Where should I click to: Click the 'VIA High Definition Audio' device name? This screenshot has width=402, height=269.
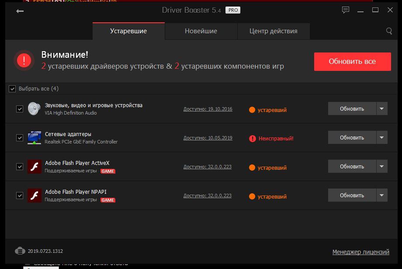71,113
